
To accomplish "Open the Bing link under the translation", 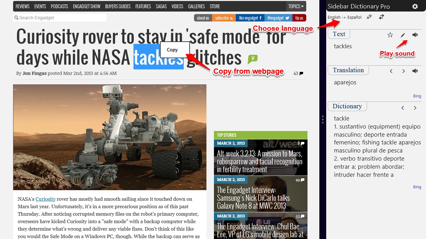I will coord(417,96).
